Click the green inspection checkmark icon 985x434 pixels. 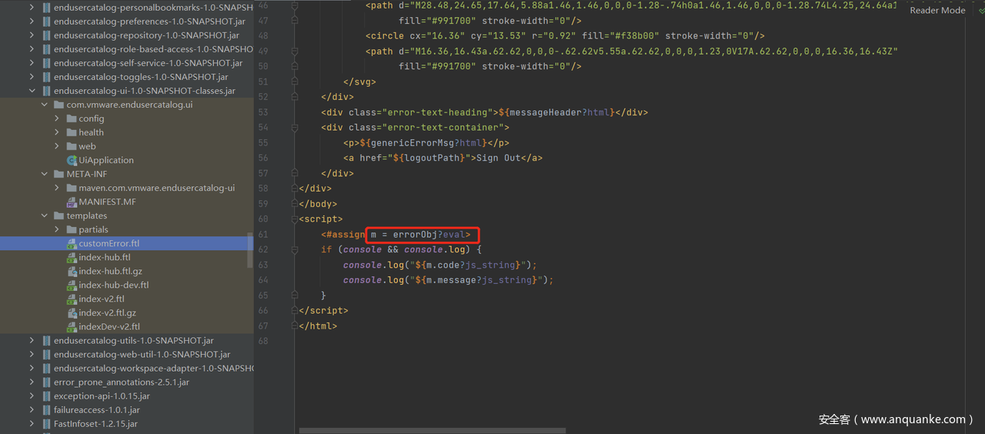click(x=980, y=10)
